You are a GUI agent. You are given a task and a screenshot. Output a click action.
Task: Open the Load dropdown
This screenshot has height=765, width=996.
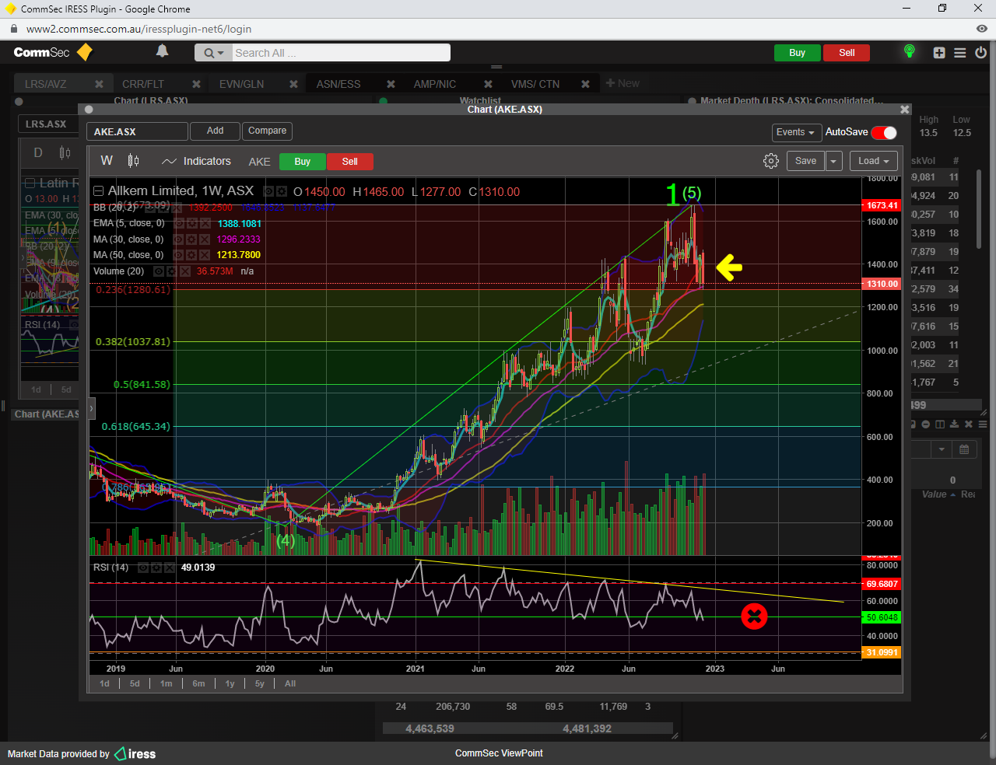pos(874,161)
